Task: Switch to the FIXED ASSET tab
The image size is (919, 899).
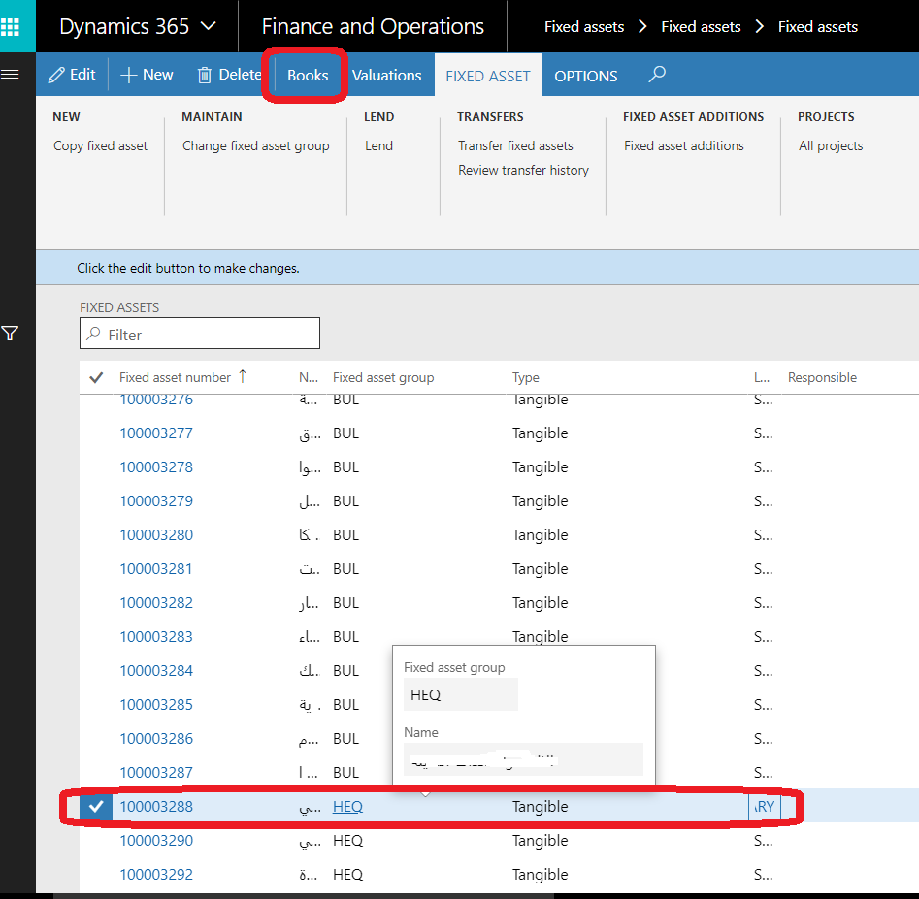Action: [x=487, y=76]
